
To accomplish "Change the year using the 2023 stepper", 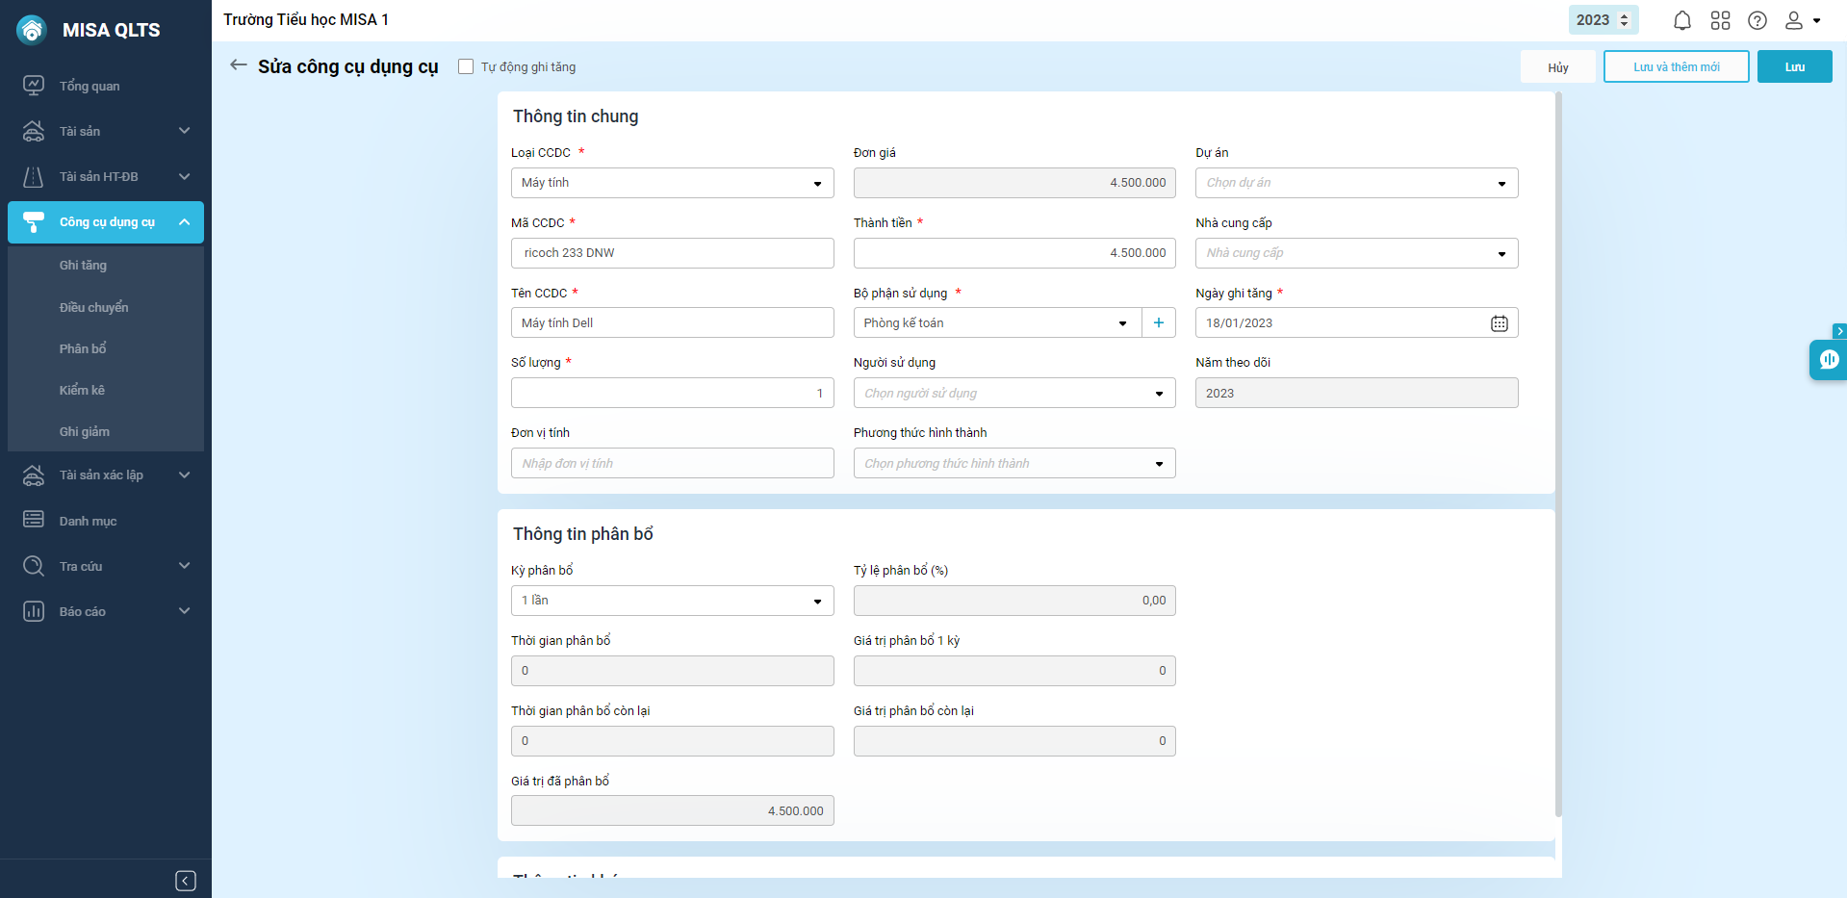I will (x=1624, y=20).
